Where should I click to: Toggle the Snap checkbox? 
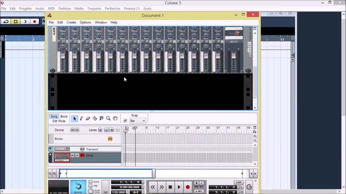(x=125, y=121)
